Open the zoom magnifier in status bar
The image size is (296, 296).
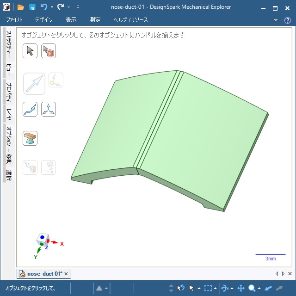(252, 288)
